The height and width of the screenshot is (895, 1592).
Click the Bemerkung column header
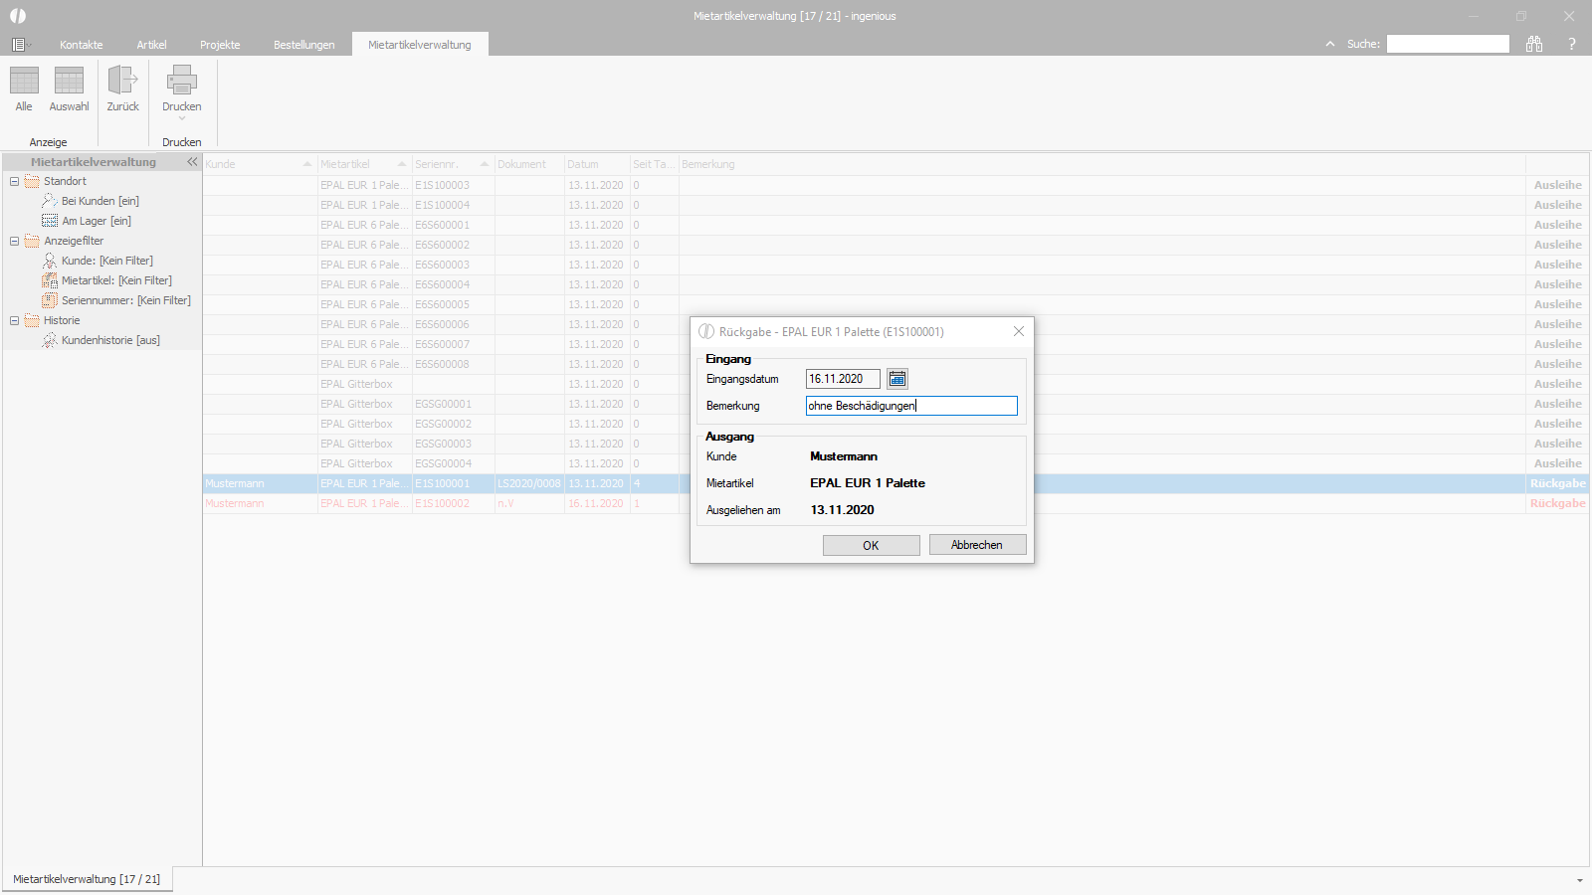pyautogui.click(x=1102, y=164)
